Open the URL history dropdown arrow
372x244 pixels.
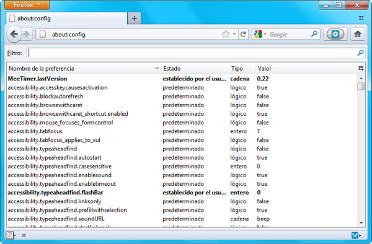tap(234, 34)
